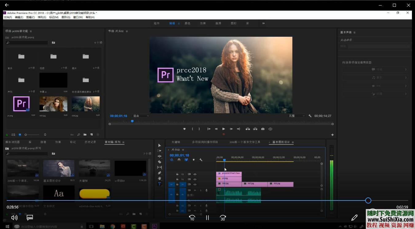Open program monitor Button Editor plus
Screen dimensions: 415x229
(332, 135)
